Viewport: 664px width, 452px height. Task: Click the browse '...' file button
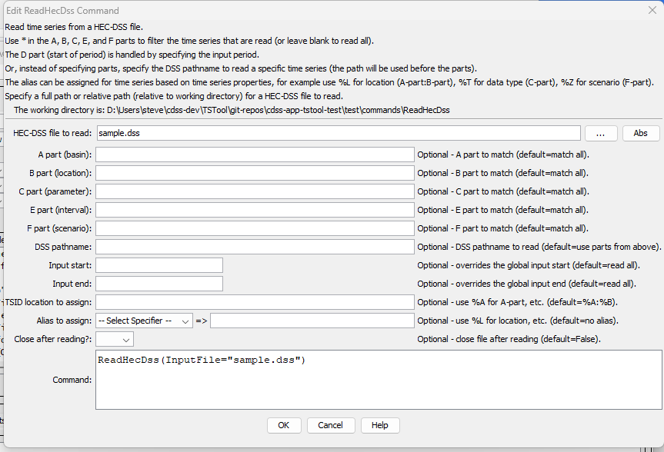click(x=601, y=133)
